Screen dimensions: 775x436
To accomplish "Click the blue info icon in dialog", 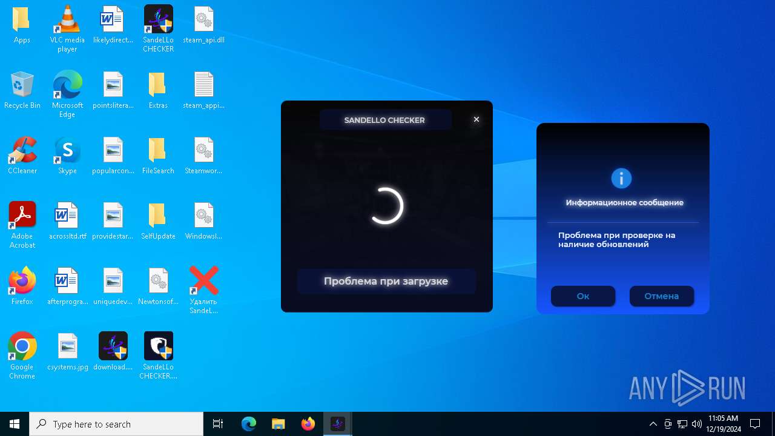I will [621, 179].
